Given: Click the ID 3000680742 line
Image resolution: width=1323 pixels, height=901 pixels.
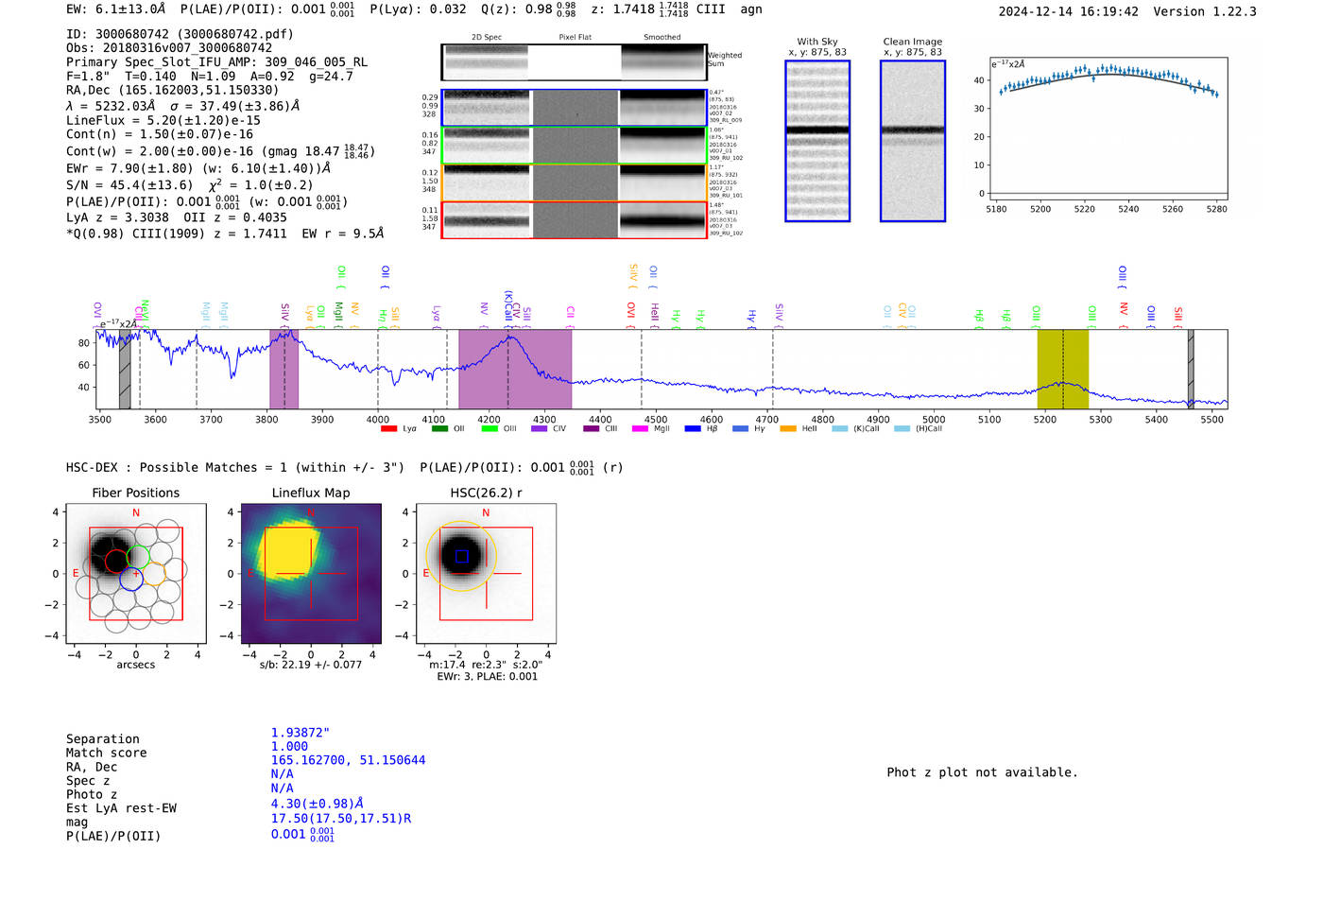Looking at the screenshot, I should pyautogui.click(x=180, y=34).
